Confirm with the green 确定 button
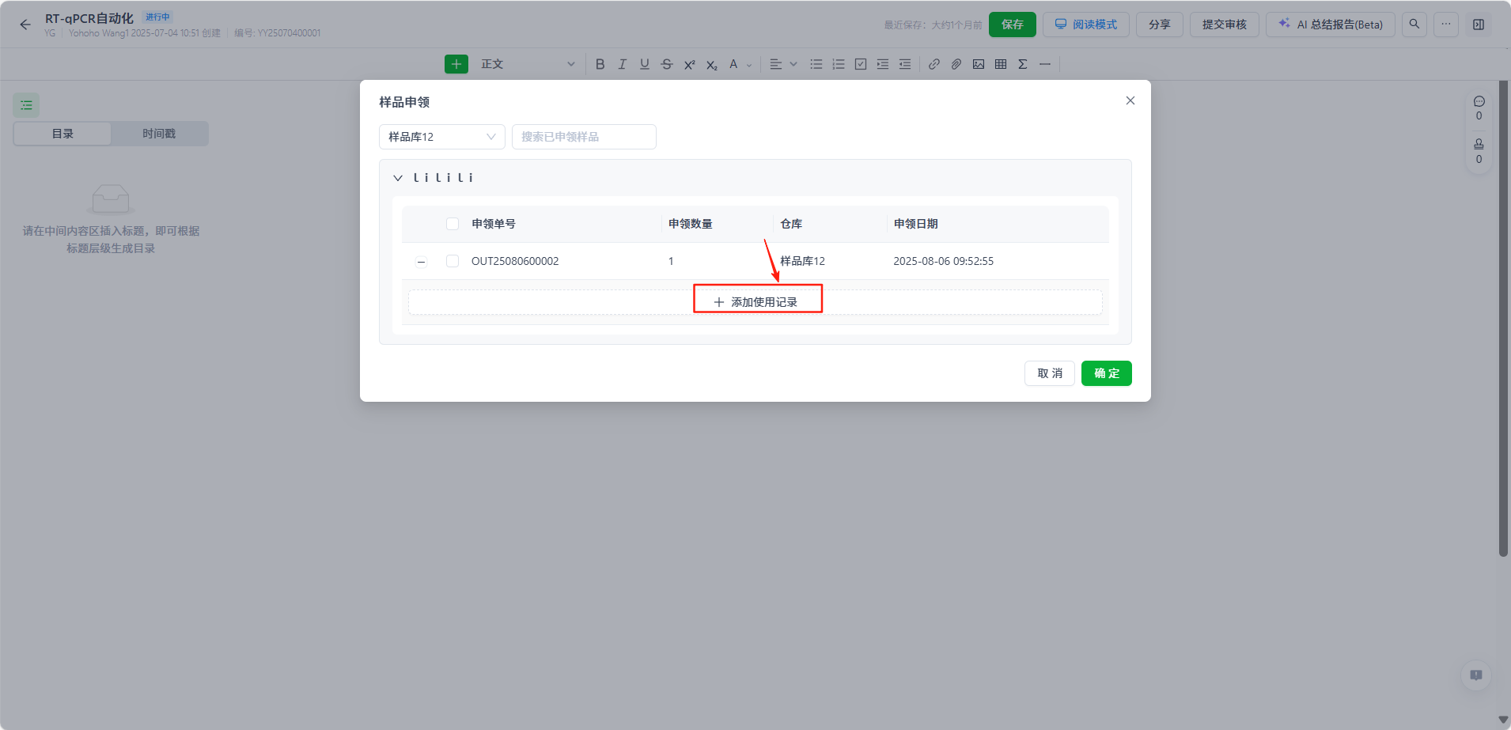 tap(1105, 373)
